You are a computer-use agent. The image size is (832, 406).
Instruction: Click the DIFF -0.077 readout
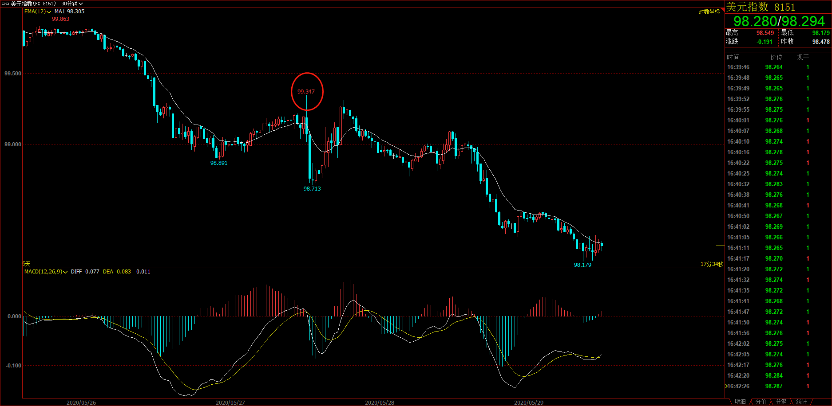[x=85, y=272]
